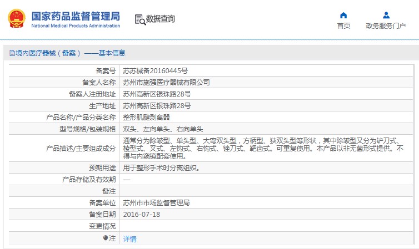The image size is (419, 249).
Task: Click production address value beside 生产地址
Action: tap(157, 106)
